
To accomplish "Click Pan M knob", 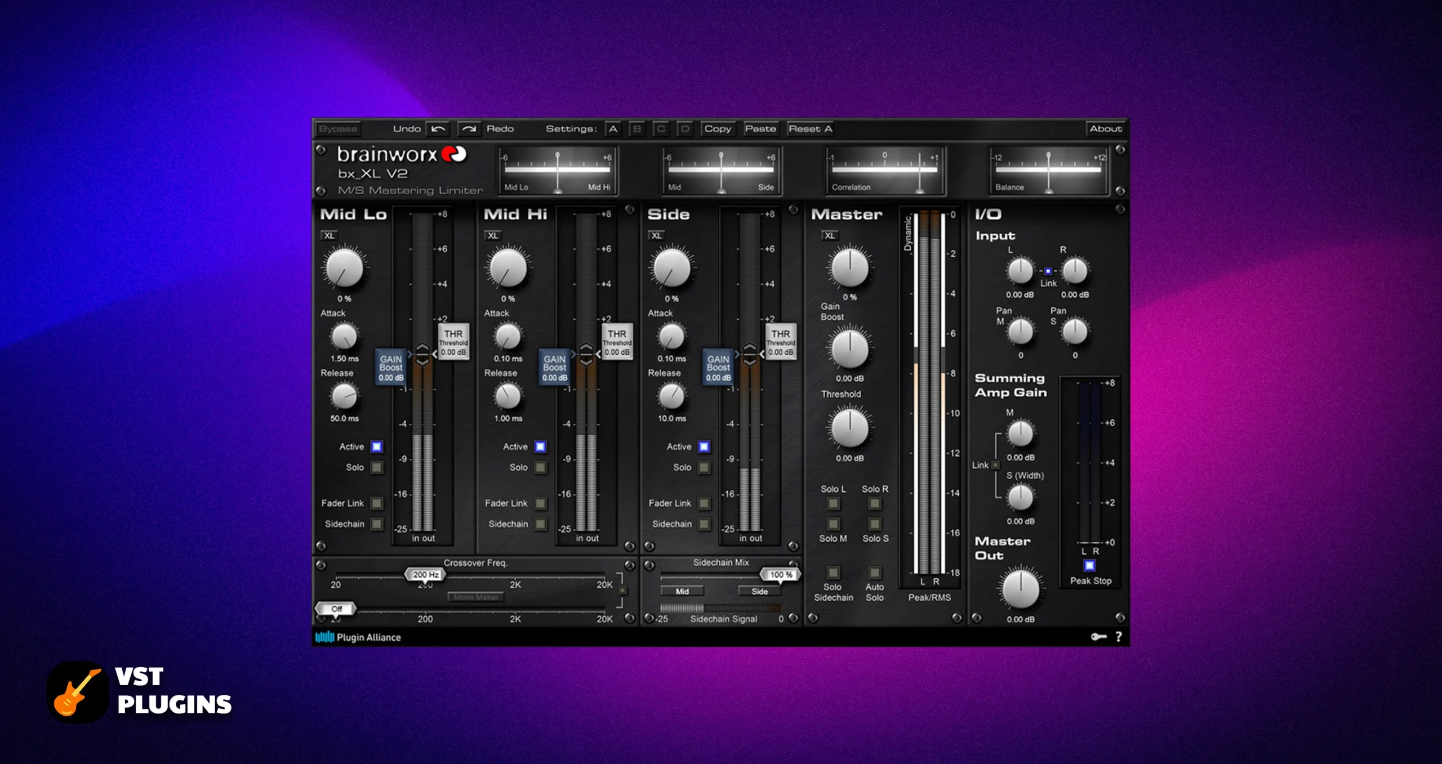I will tap(1020, 332).
